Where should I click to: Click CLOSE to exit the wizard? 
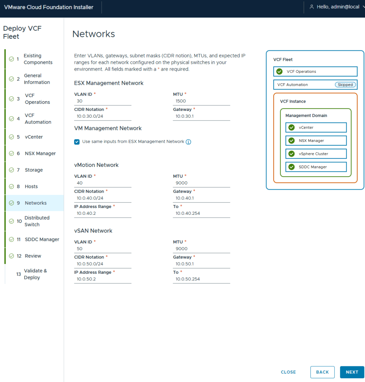(288, 372)
